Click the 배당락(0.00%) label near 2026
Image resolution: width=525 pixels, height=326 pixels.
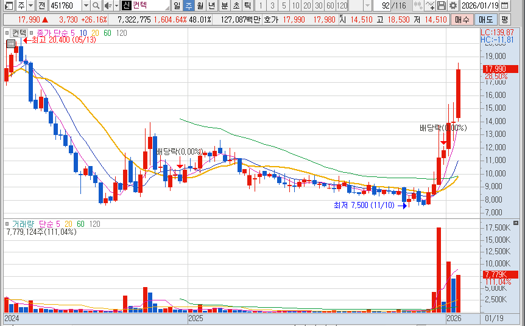[x=443, y=128]
